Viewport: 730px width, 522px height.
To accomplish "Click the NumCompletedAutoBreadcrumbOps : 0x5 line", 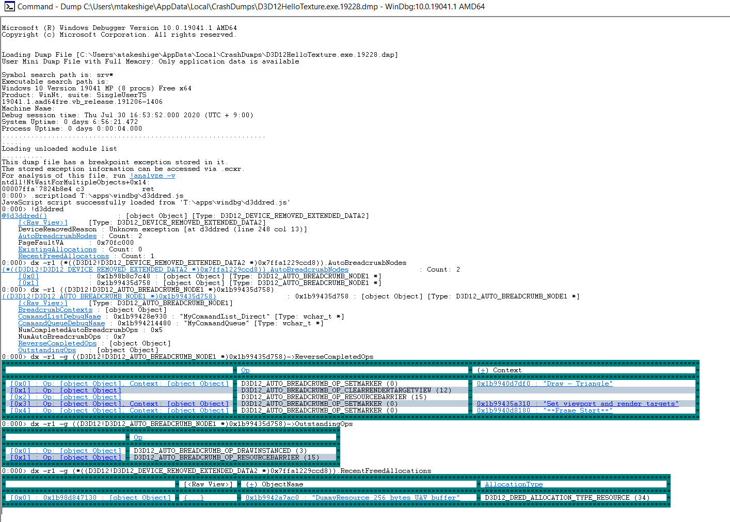I will (90, 330).
